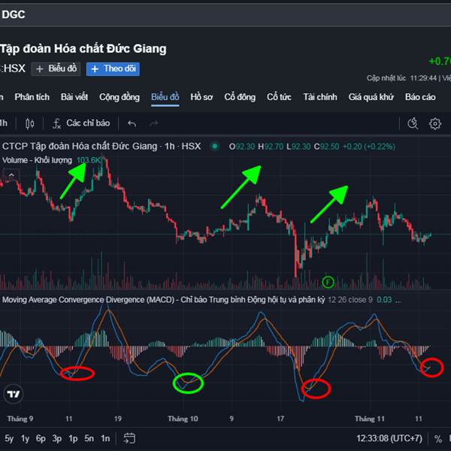The height and width of the screenshot is (451, 451).
Task: Open the go-to-date calendar icon
Action: point(129,438)
